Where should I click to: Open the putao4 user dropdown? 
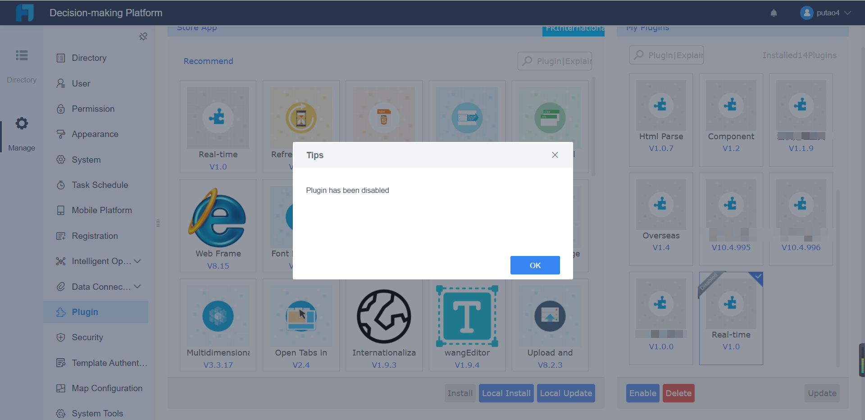click(826, 13)
